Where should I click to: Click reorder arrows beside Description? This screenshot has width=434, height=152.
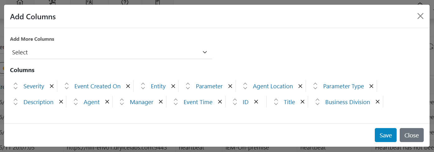coord(16,102)
